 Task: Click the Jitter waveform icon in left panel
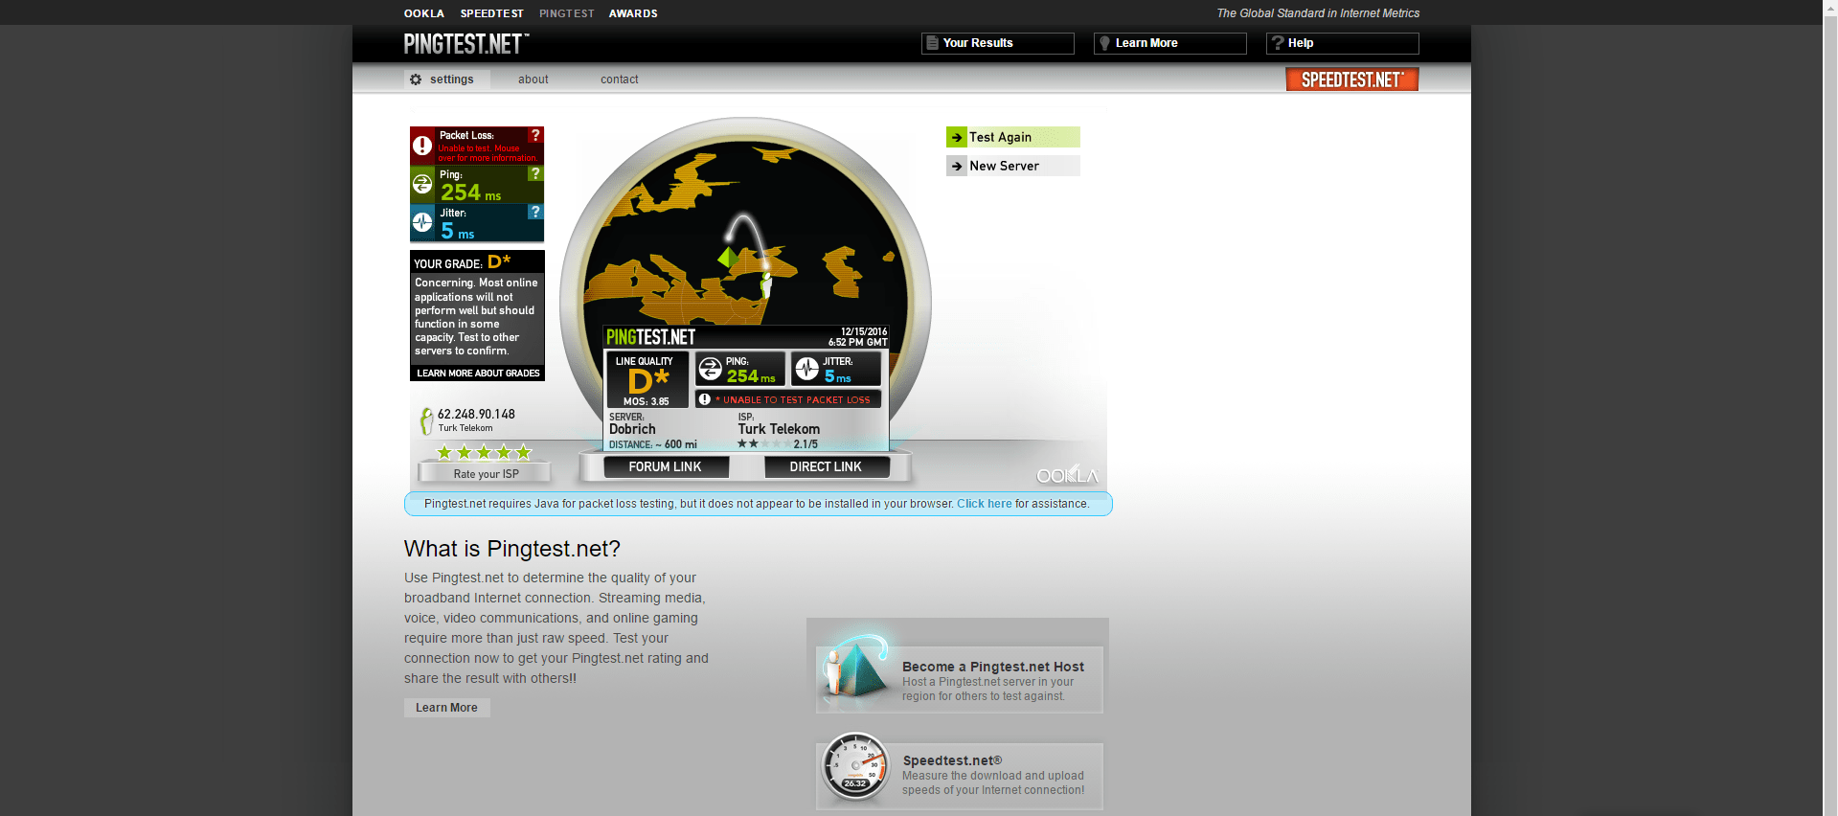click(x=422, y=222)
